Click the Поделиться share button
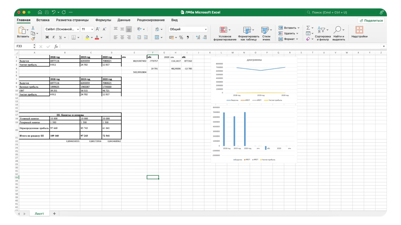Image resolution: width=401 pixels, height=225 pixels. click(371, 20)
